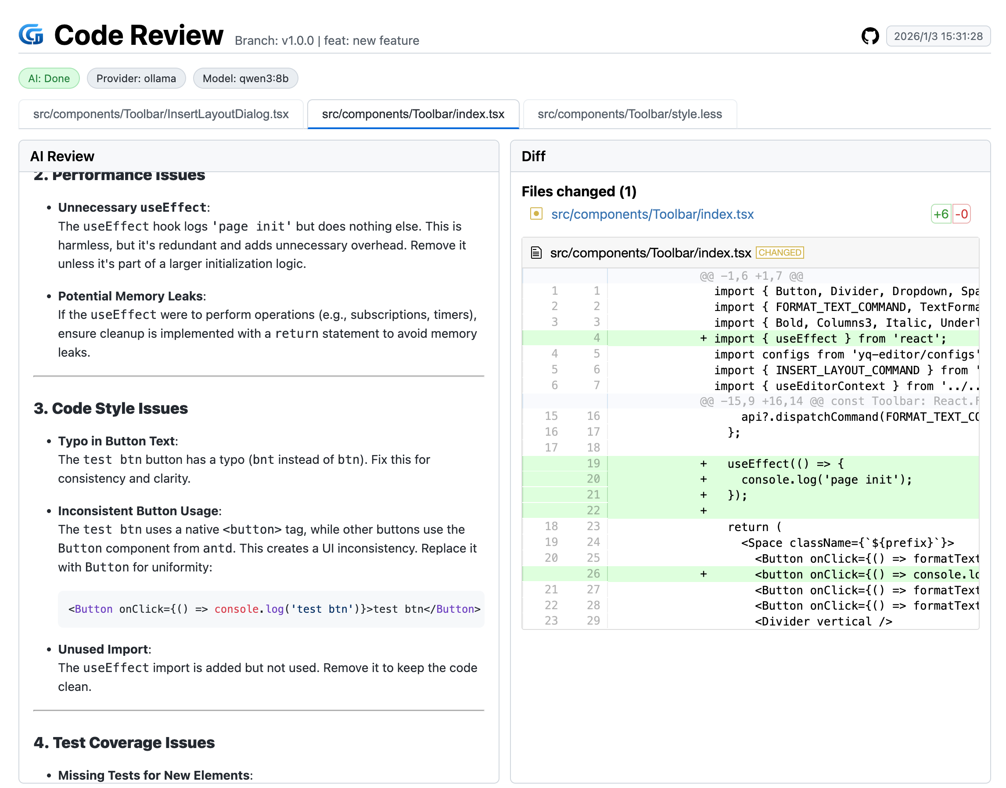
Task: Click the +6 additions badge
Action: pos(941,214)
